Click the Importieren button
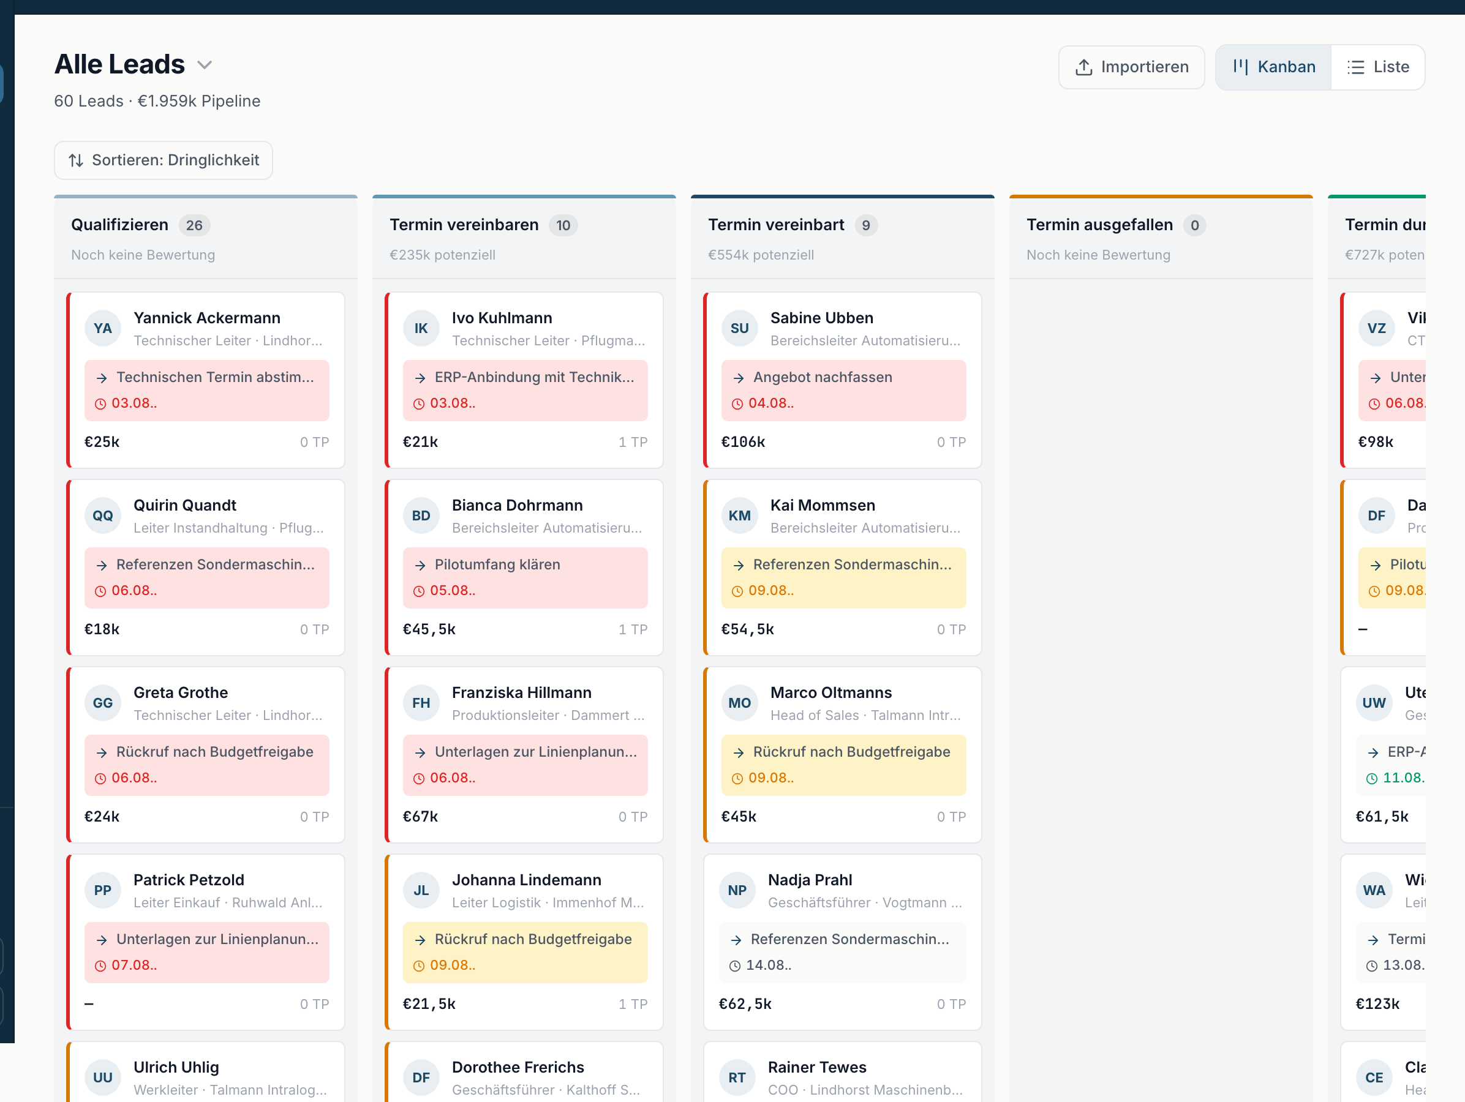 tap(1131, 67)
